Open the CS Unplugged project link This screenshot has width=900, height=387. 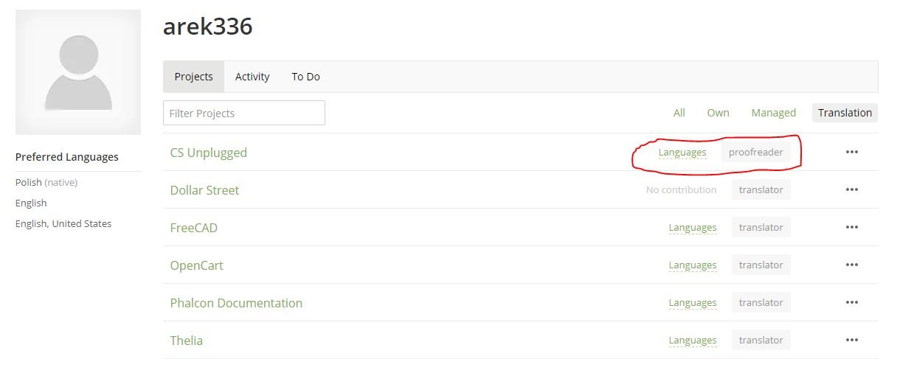(x=209, y=153)
